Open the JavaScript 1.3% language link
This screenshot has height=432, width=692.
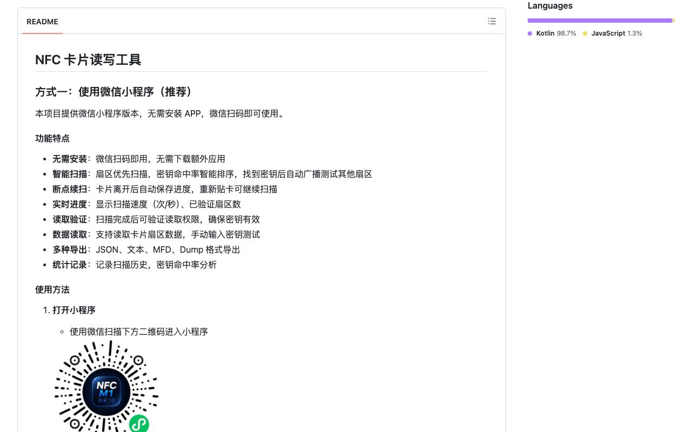(613, 33)
